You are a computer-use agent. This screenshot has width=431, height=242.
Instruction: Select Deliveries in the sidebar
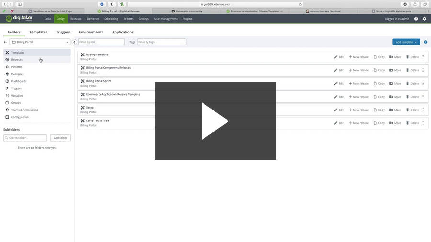pos(37,74)
